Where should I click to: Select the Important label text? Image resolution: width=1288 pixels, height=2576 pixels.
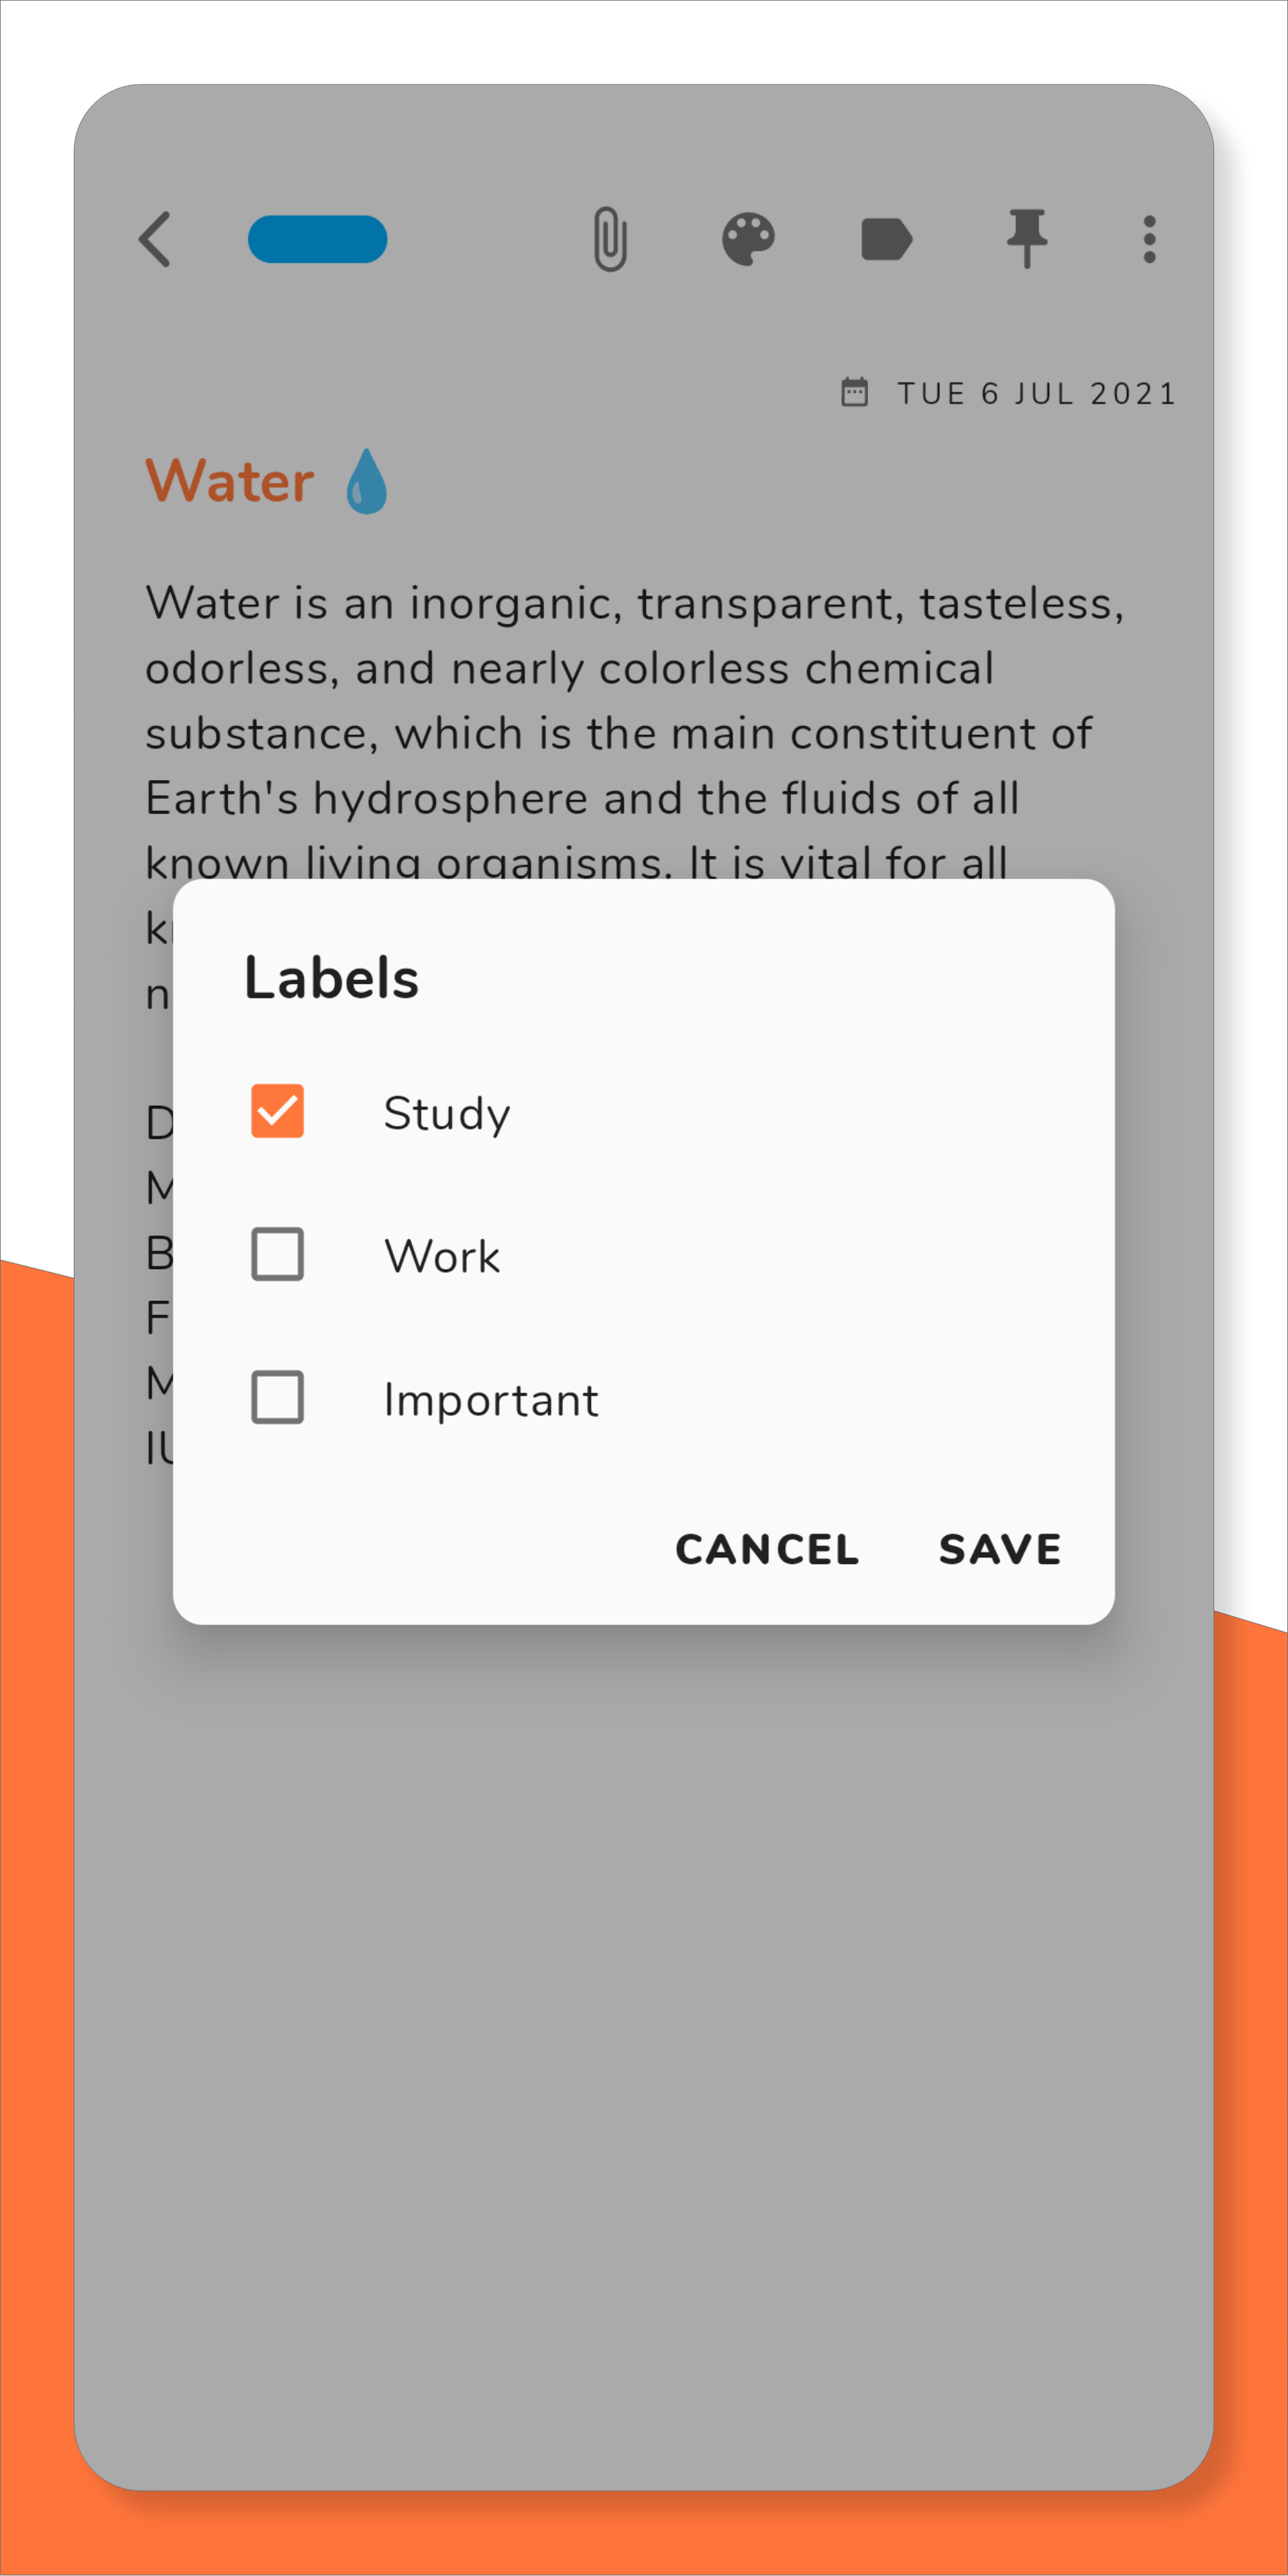pyautogui.click(x=491, y=1399)
